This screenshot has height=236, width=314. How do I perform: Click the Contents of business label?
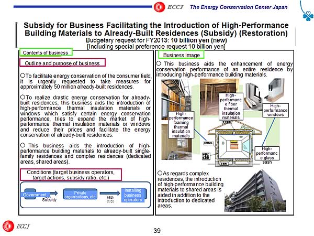click(46, 52)
